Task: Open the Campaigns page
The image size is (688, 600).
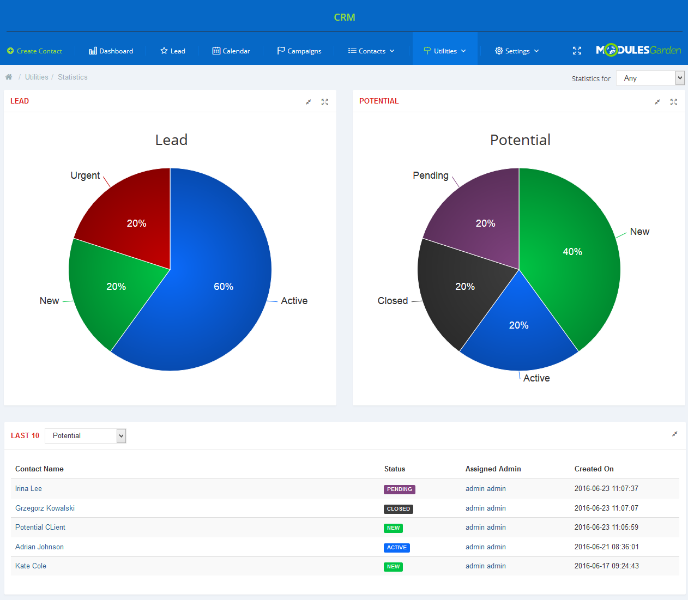Action: [299, 51]
